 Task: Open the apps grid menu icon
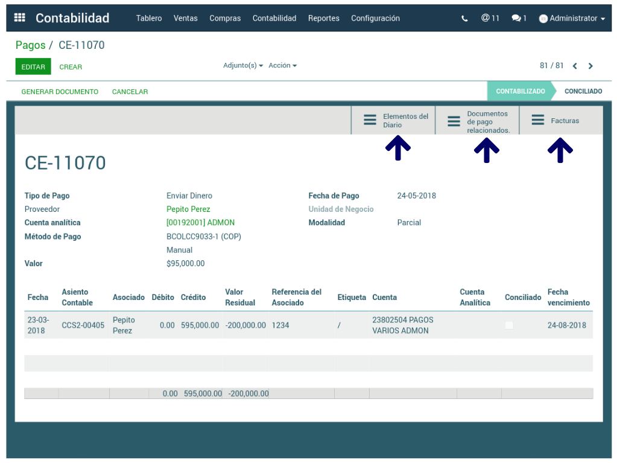coord(19,18)
